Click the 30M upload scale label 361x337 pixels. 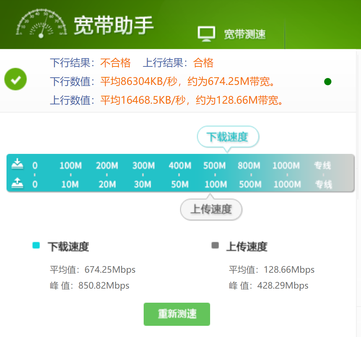[x=143, y=184]
